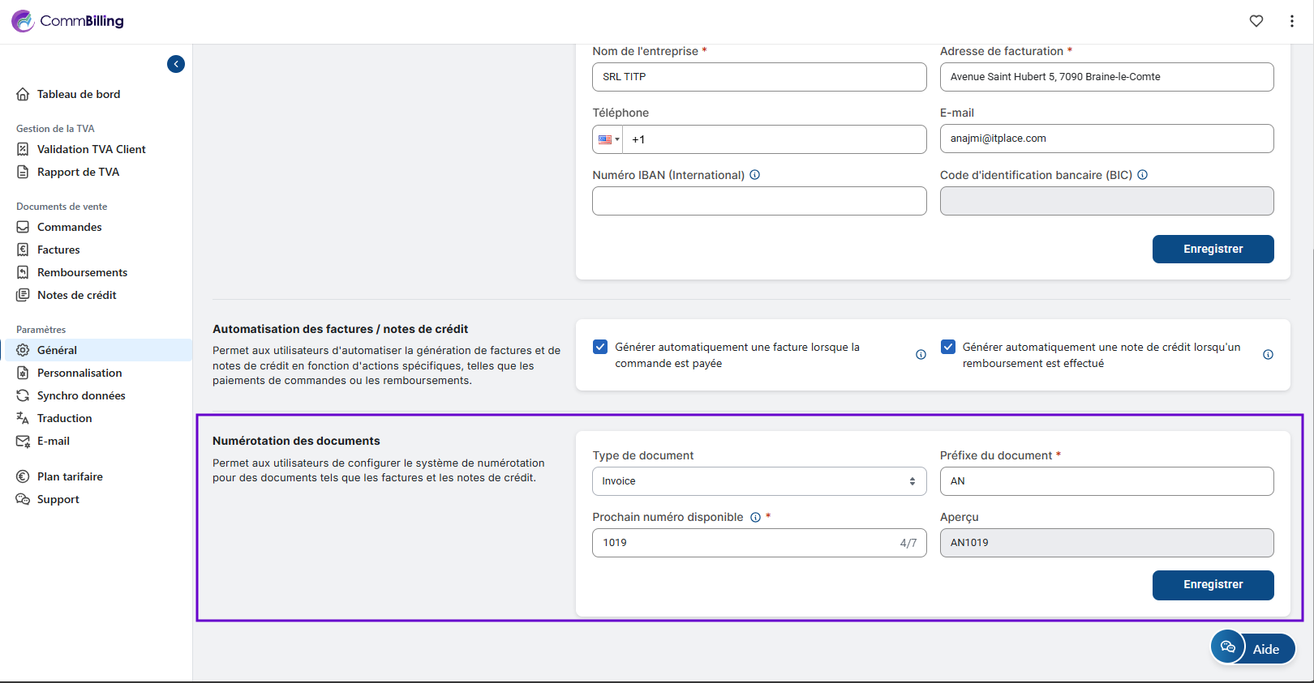Open the Aide chat widget

coord(1252,648)
